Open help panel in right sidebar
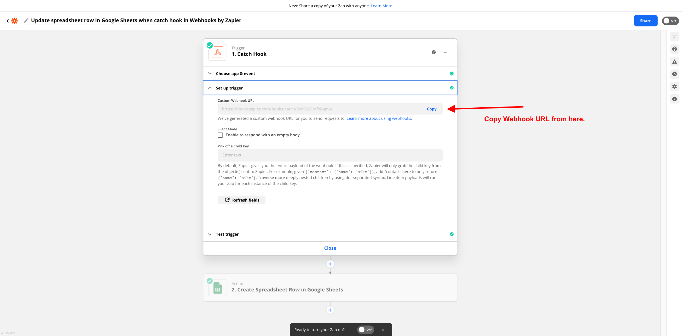682x336 pixels. pyautogui.click(x=675, y=49)
